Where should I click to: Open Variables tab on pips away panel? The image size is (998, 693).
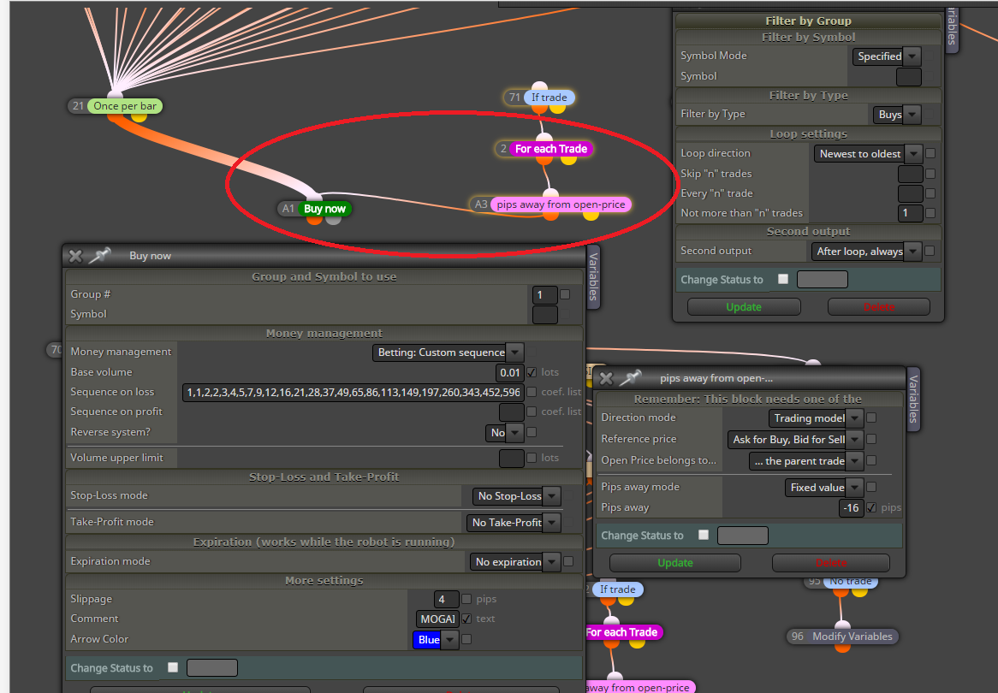pos(913,400)
